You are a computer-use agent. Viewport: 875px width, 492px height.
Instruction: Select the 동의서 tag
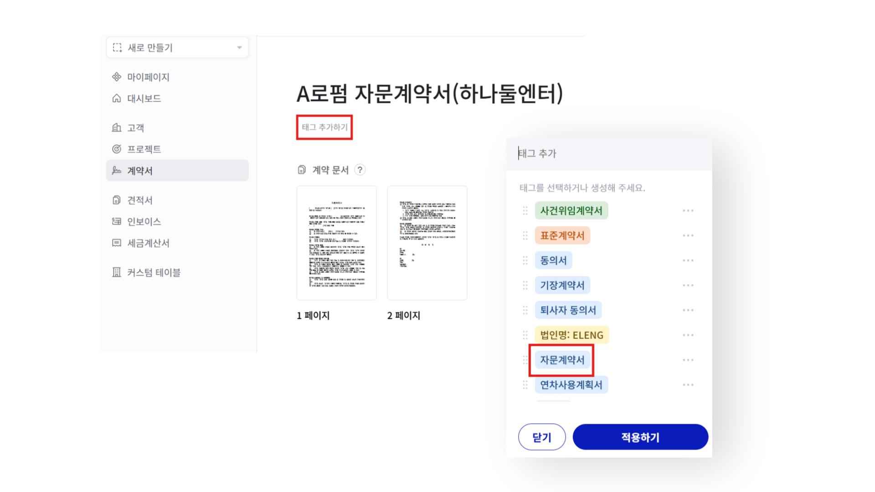click(x=553, y=261)
